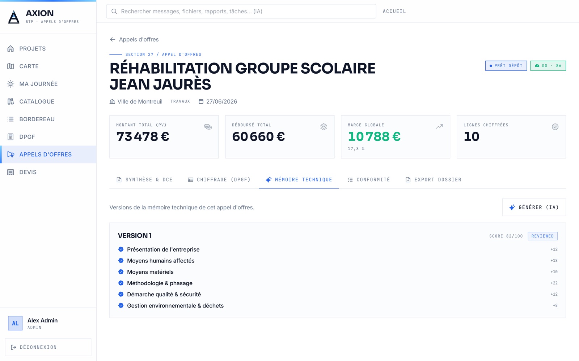Click the check mark beside Moyens humains affectés

(x=121, y=261)
